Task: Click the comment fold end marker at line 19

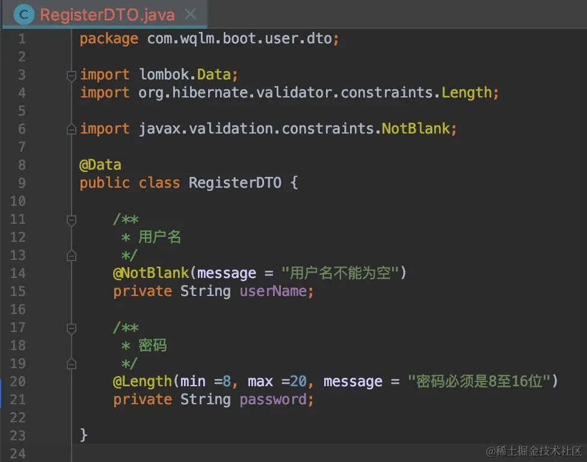Action: click(71, 364)
